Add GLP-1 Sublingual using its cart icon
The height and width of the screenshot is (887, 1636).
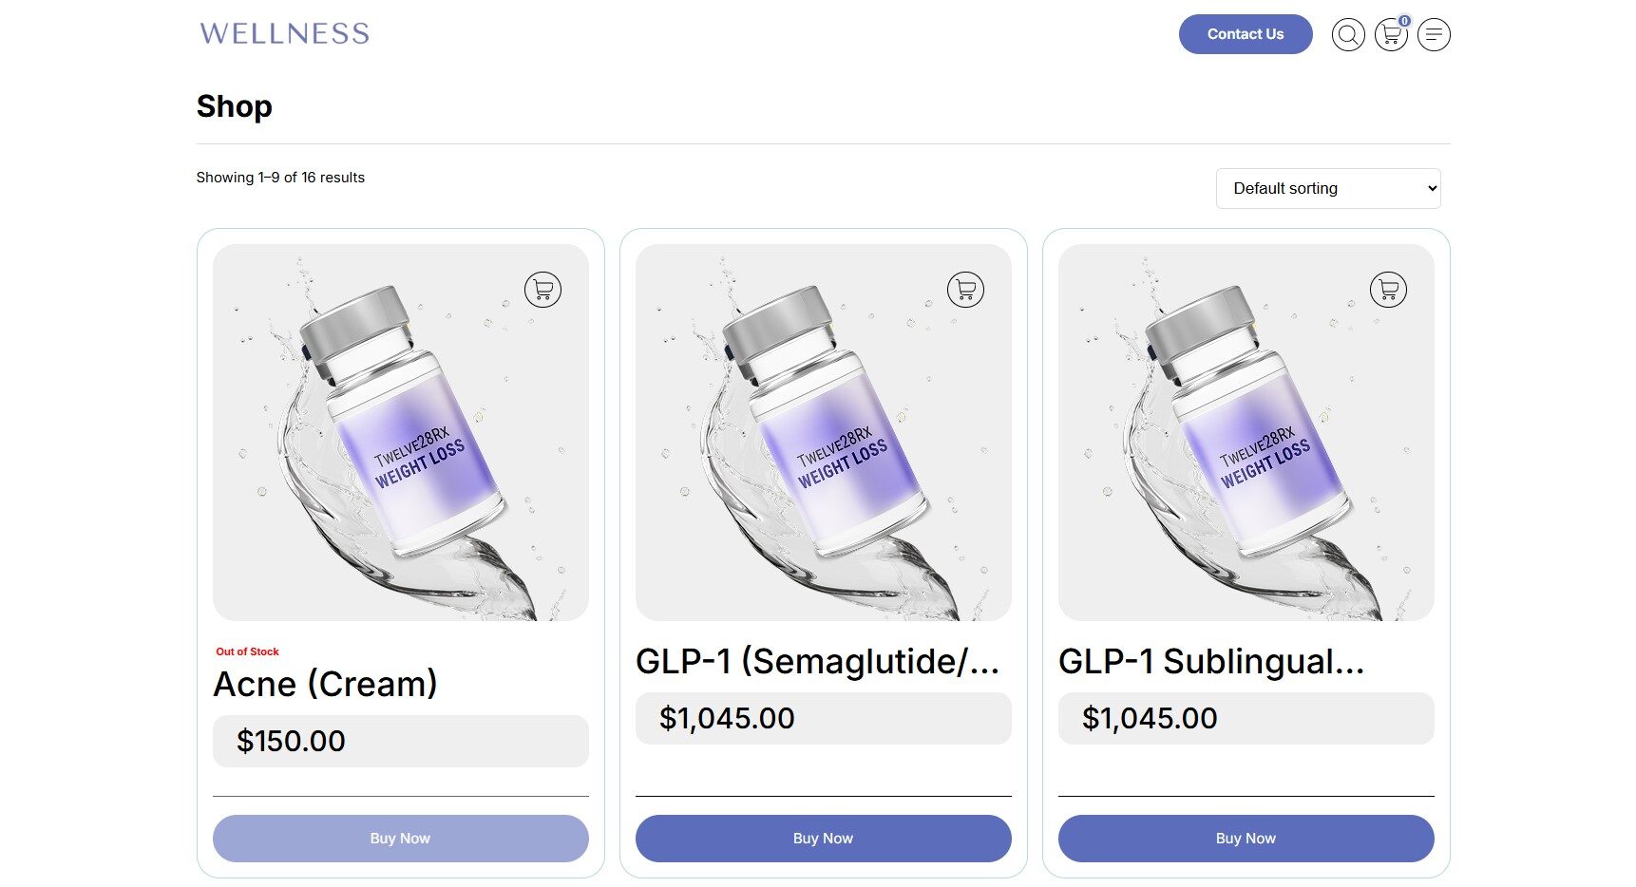click(1388, 289)
